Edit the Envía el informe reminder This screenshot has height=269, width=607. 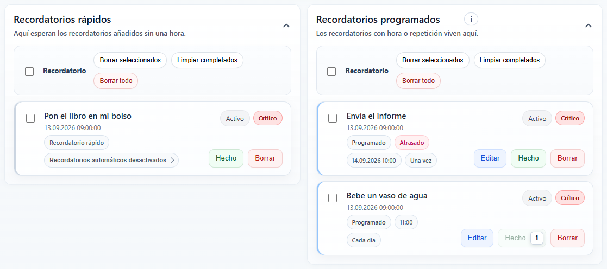point(490,158)
